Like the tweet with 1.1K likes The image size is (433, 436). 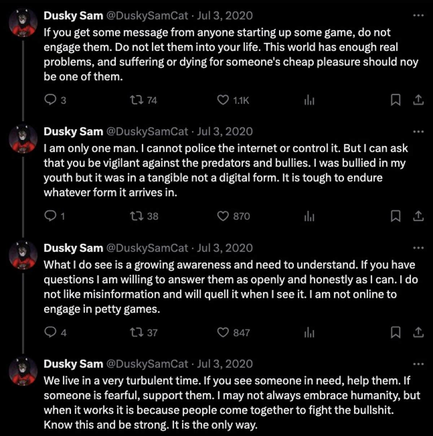223,100
